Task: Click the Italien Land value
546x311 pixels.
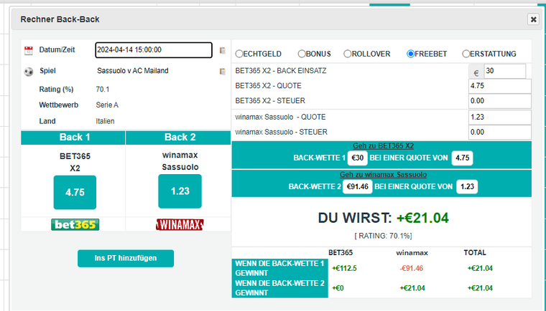Action: tap(105, 121)
